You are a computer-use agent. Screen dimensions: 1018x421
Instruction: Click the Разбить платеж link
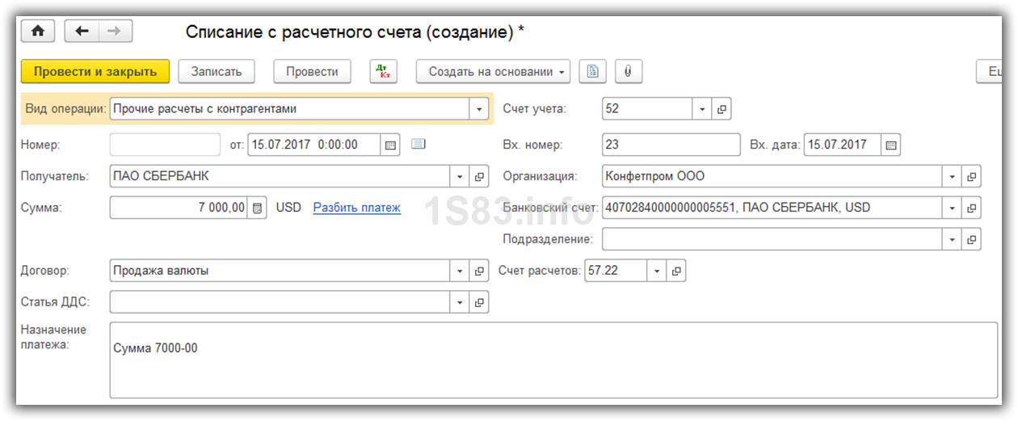click(x=356, y=208)
